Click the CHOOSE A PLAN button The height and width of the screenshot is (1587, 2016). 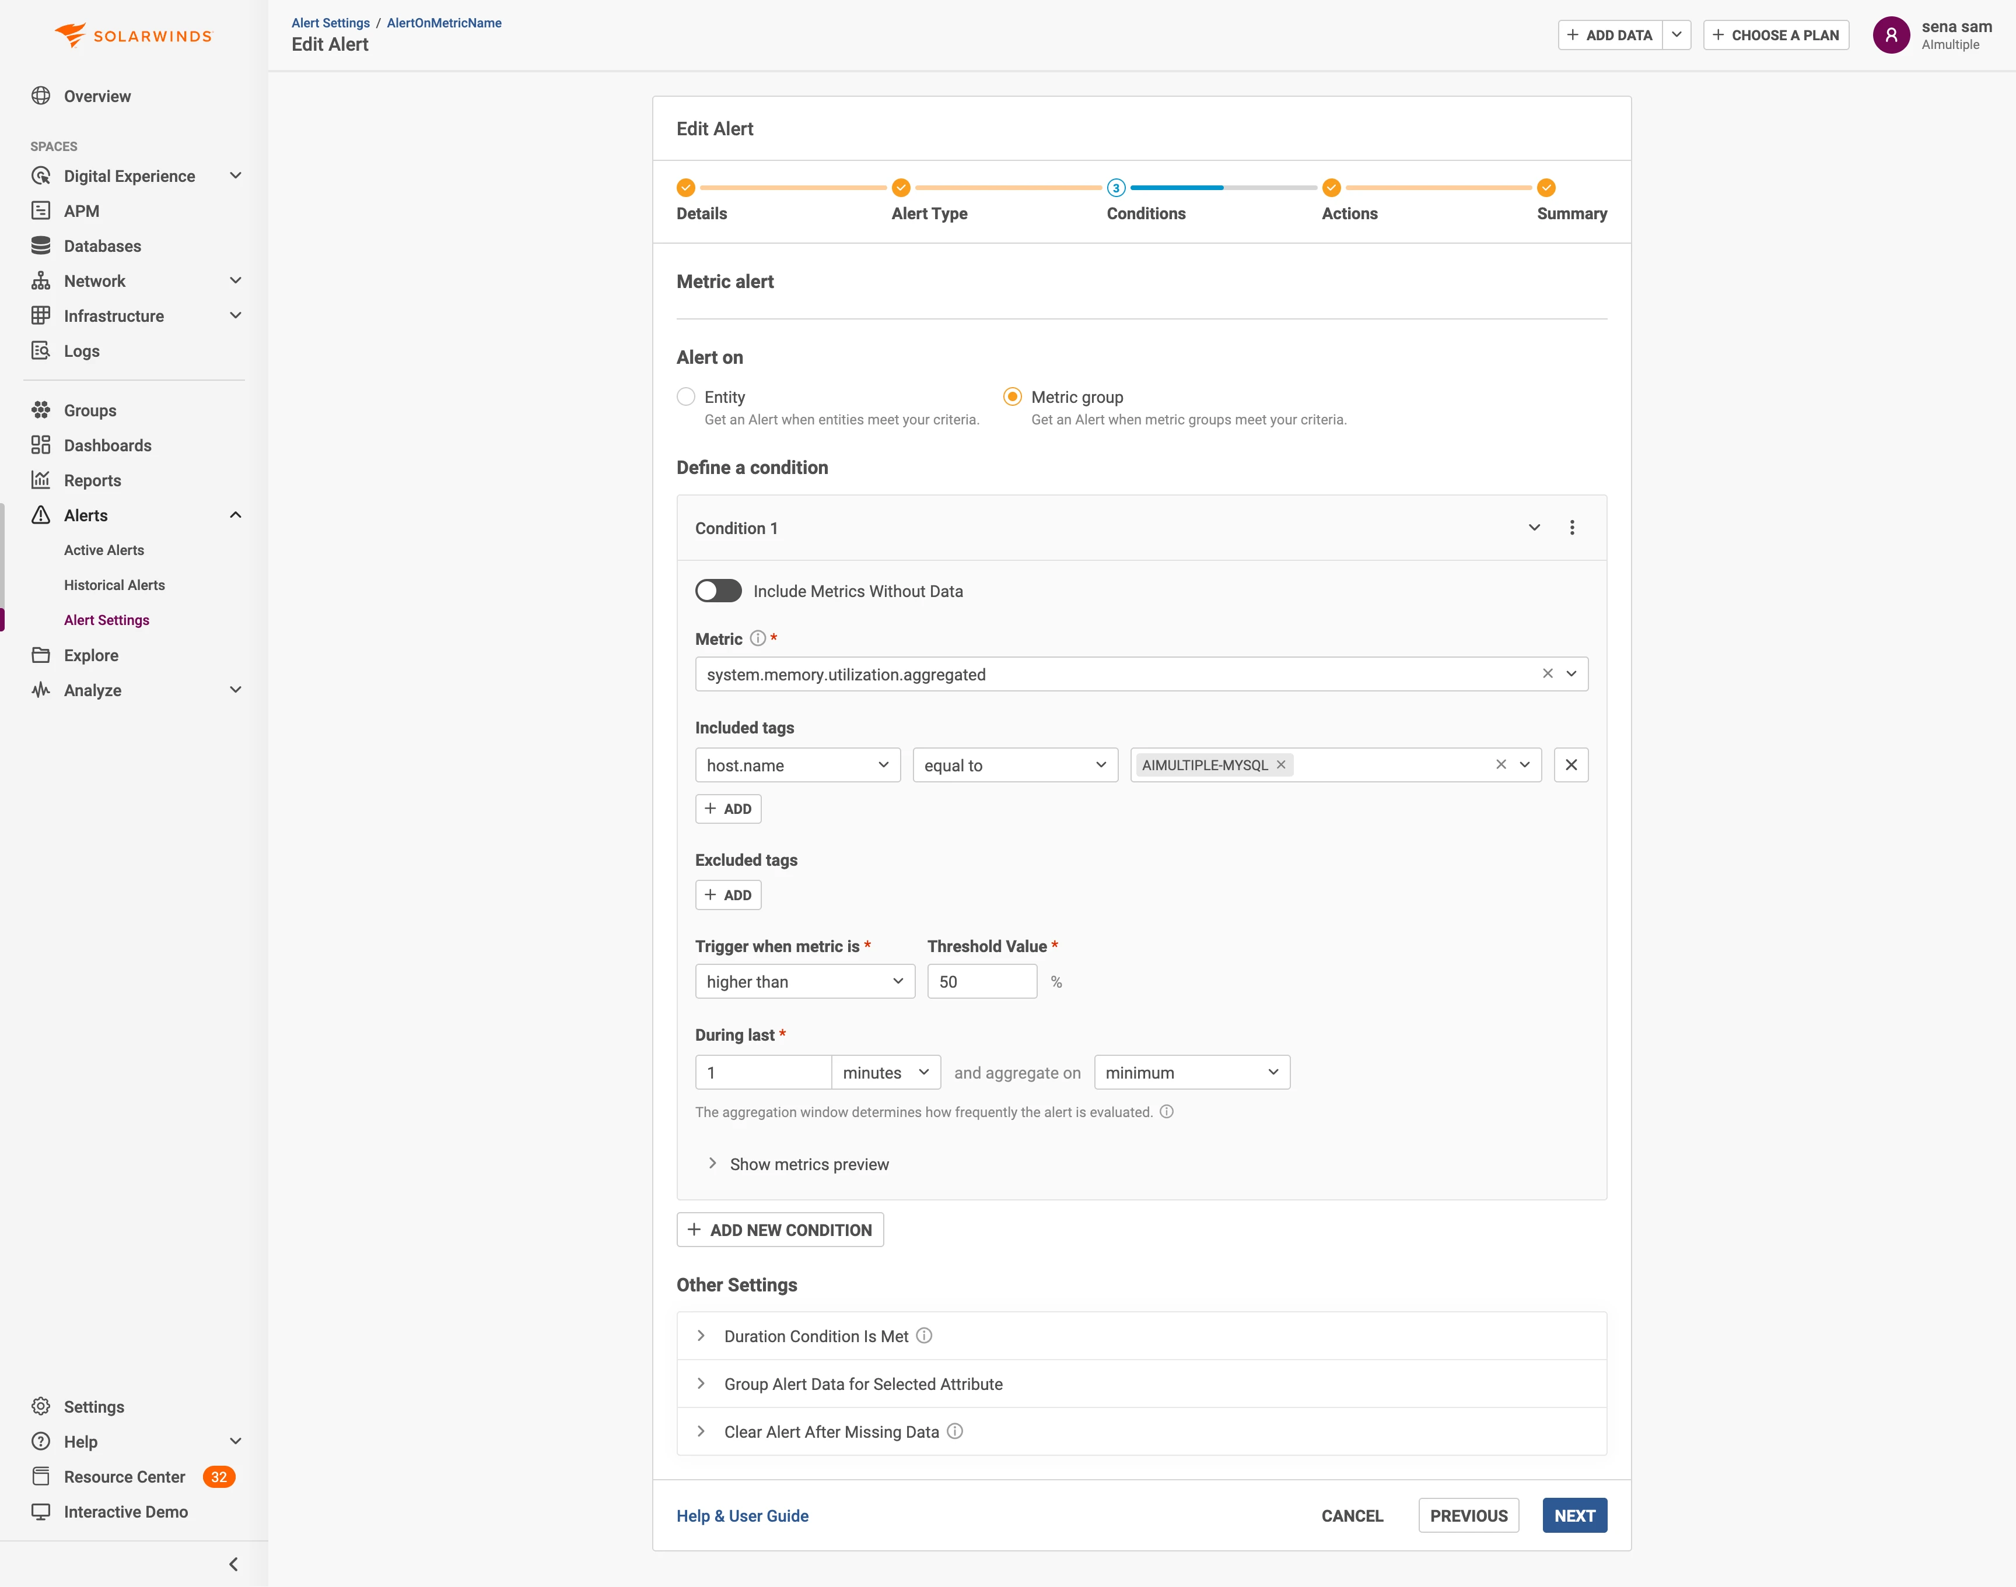pyautogui.click(x=1776, y=36)
